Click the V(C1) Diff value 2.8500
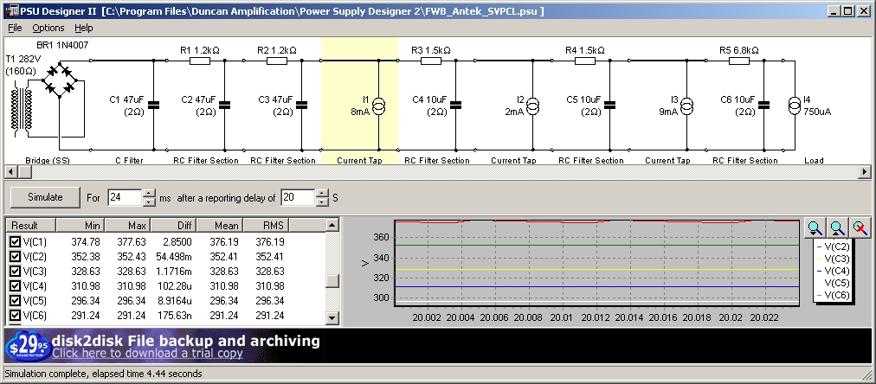This screenshot has height=384, width=876. (177, 242)
